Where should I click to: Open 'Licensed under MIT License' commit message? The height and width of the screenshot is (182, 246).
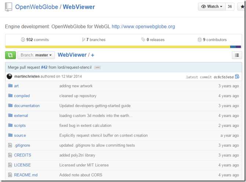[84, 165]
